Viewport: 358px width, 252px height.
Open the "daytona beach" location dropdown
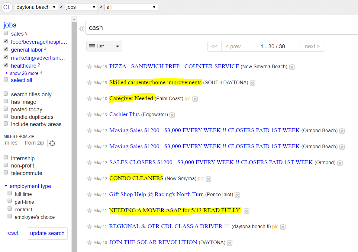[x=36, y=7]
